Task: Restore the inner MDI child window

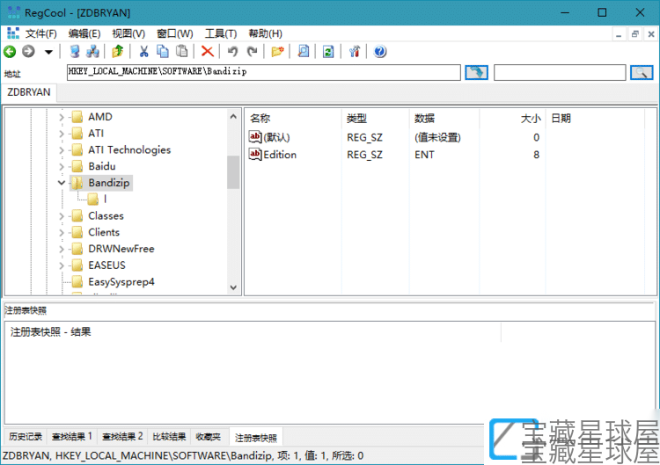Action: click(x=634, y=34)
